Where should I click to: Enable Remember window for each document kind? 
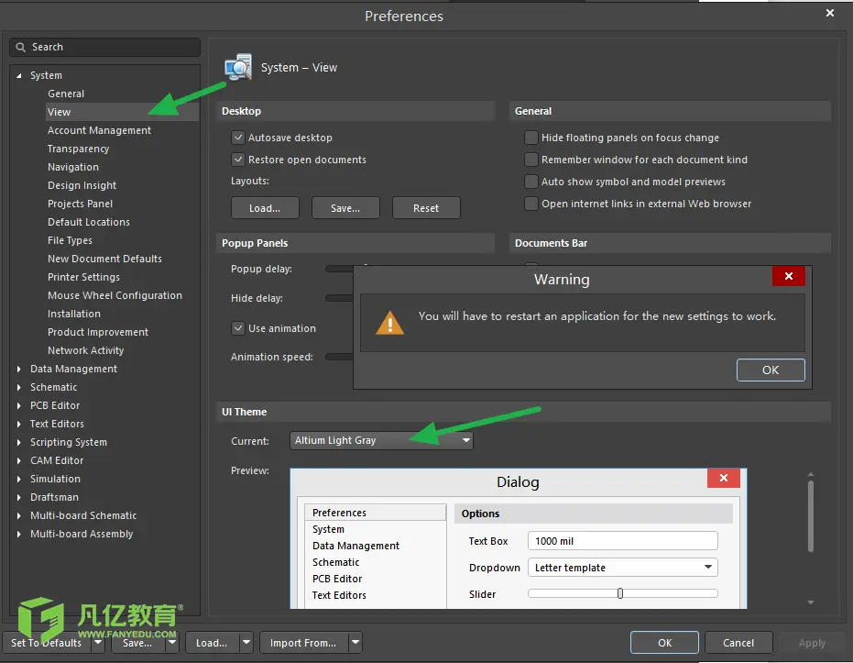click(531, 160)
